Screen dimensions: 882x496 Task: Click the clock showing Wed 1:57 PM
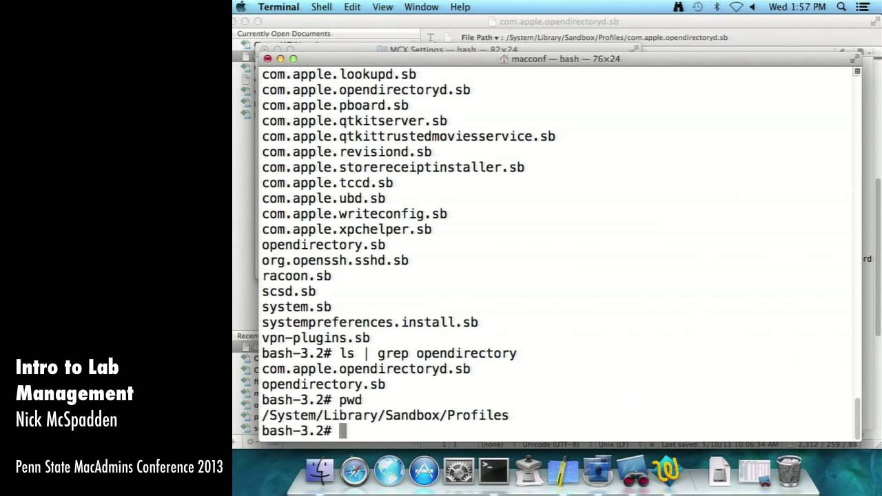(x=797, y=7)
